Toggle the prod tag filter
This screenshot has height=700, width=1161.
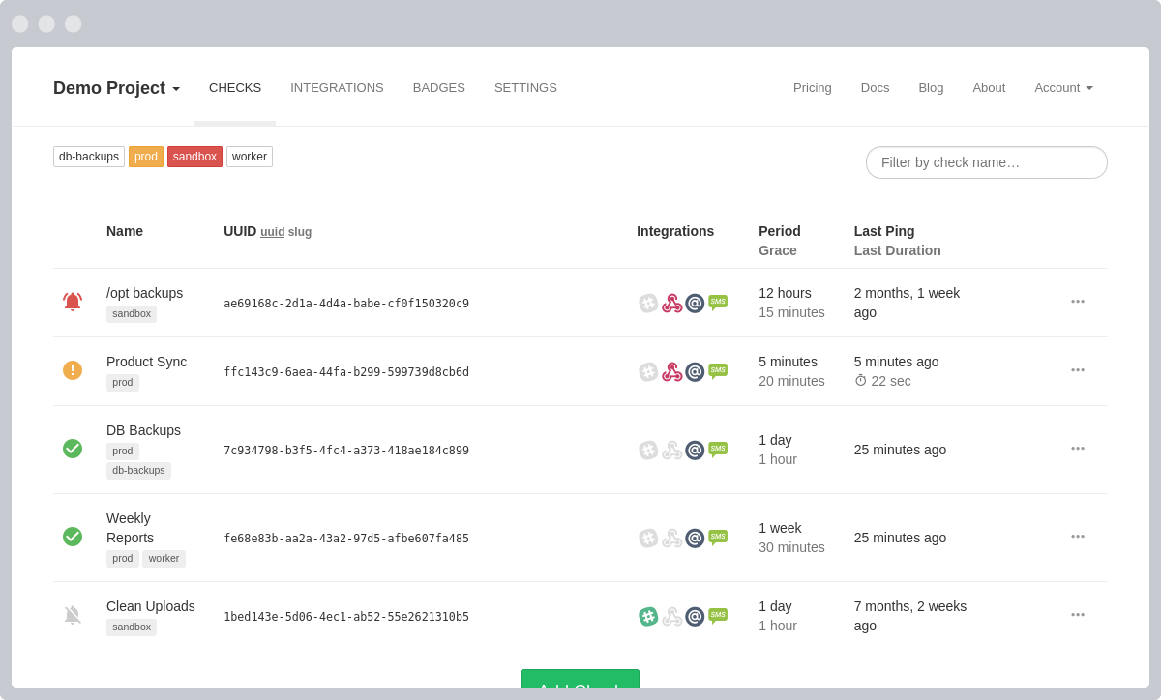pos(146,156)
